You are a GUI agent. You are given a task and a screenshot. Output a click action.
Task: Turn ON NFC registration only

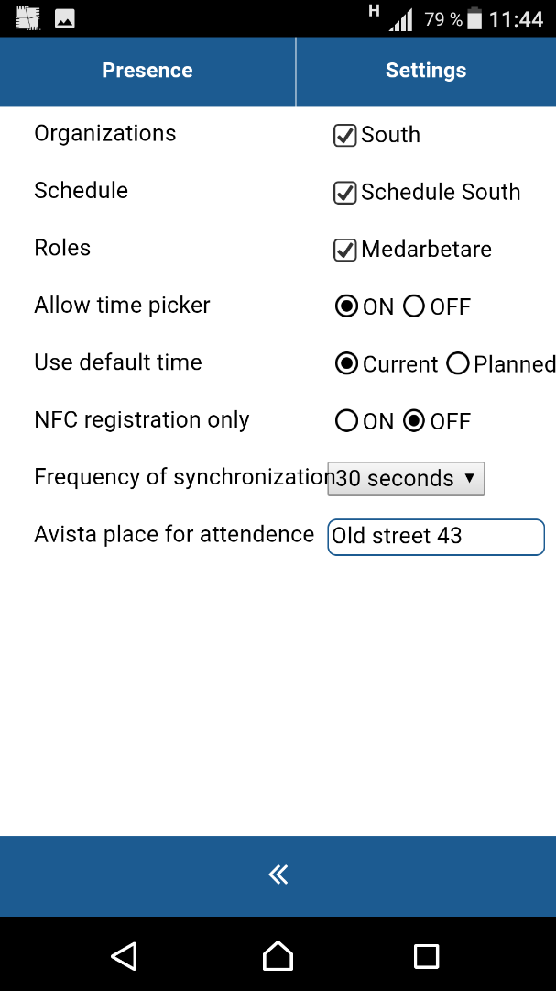pyautogui.click(x=346, y=421)
